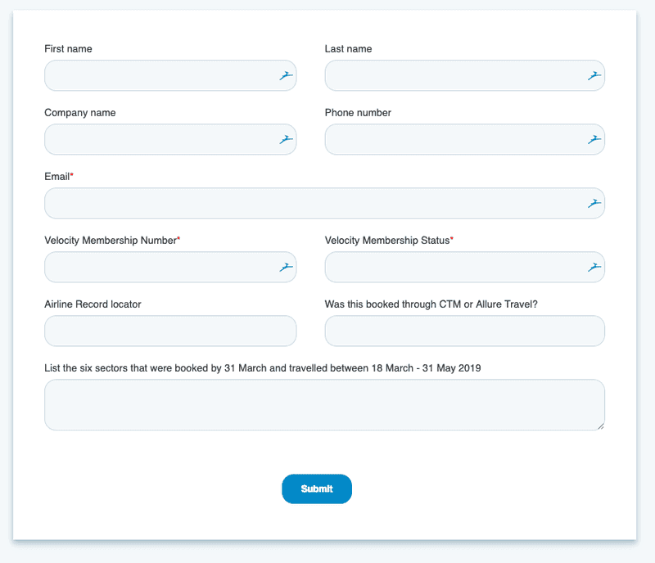655x563 pixels.
Task: Click into the Email input field
Action: click(324, 204)
